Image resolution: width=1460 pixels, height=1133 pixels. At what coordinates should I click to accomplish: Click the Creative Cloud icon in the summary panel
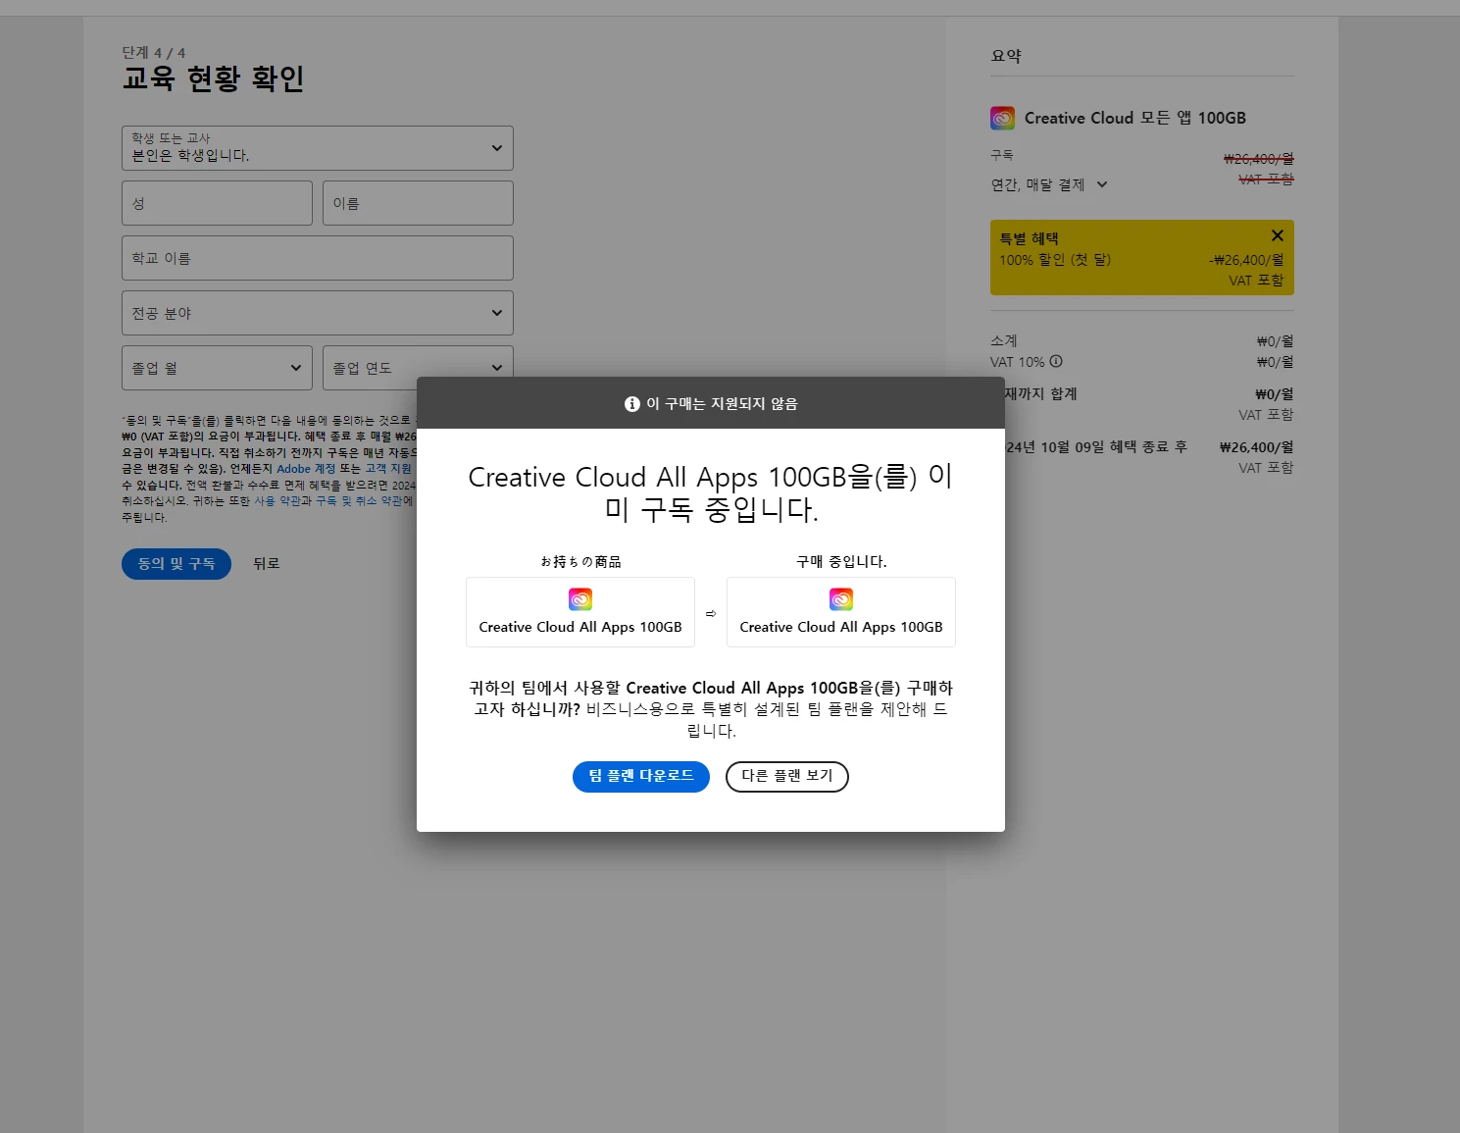pyautogui.click(x=1002, y=119)
